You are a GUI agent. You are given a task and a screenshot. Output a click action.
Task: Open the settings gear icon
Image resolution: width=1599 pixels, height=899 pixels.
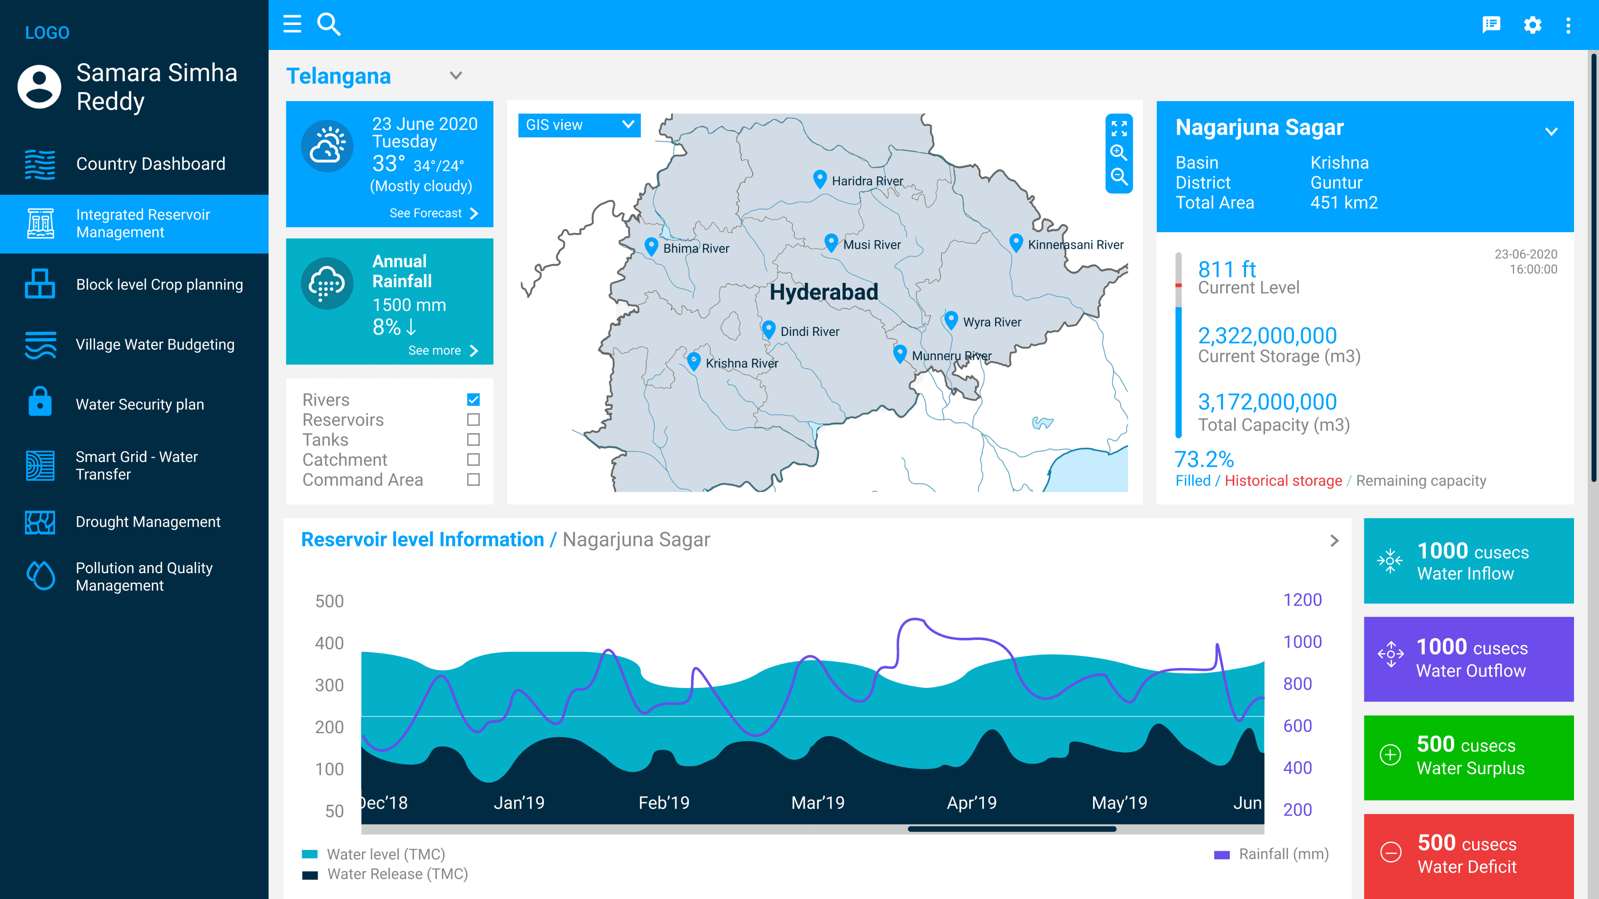click(1533, 25)
